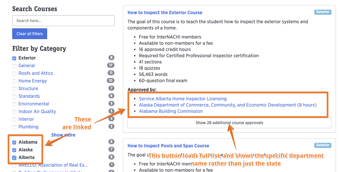This screenshot has width=347, height=172.
Task: Open How to Inspect Pools and Spas Course
Action: (168, 146)
